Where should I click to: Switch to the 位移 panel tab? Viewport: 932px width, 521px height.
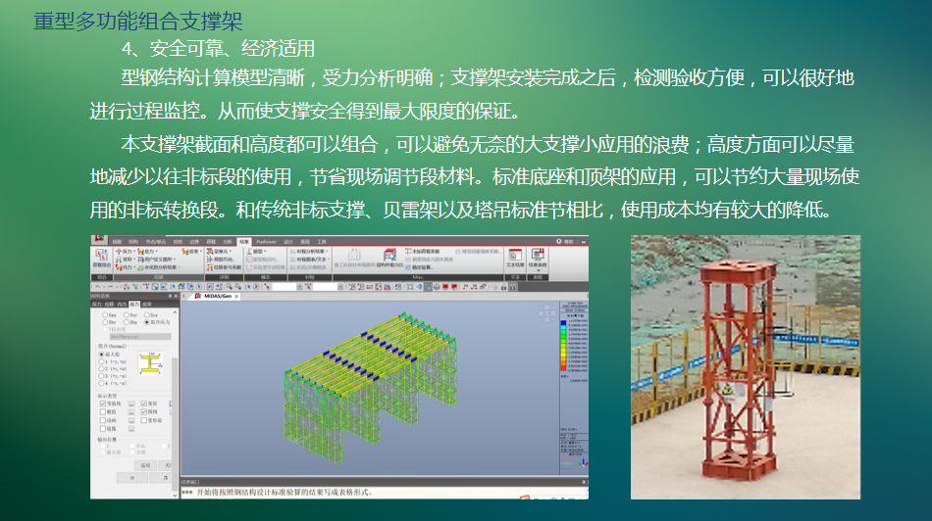click(109, 305)
